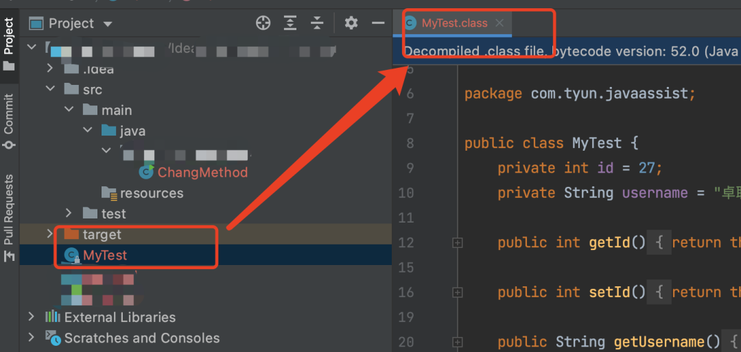Click gutter line number 8

(x=409, y=143)
